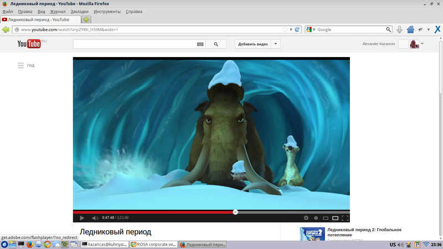Bookmark this page with the star
Image resolution: width=443 pixels, height=249 pixels.
285,30
